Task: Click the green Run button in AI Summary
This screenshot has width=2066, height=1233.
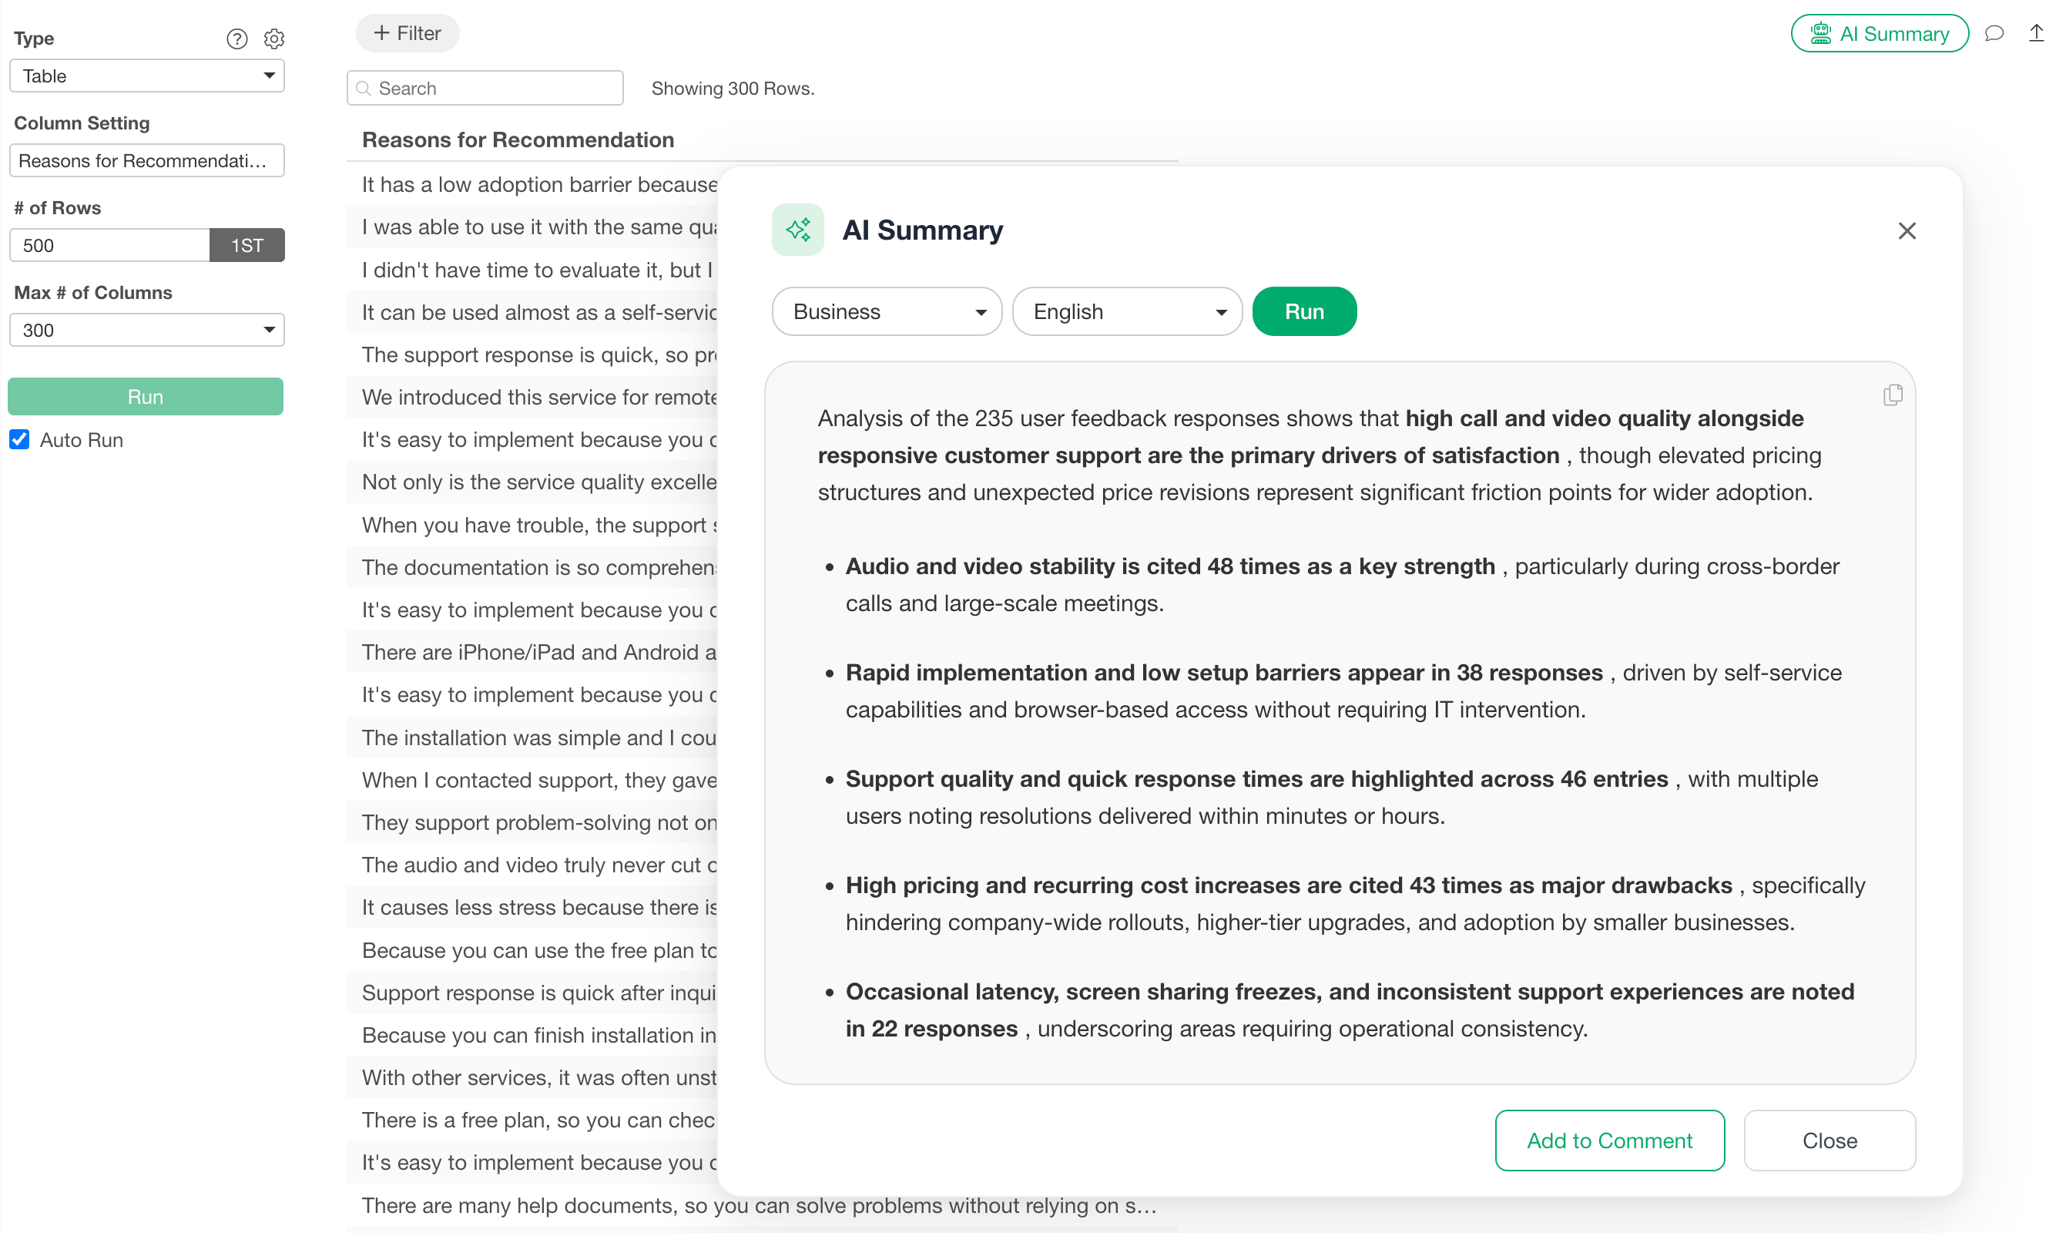Action: tap(1303, 311)
